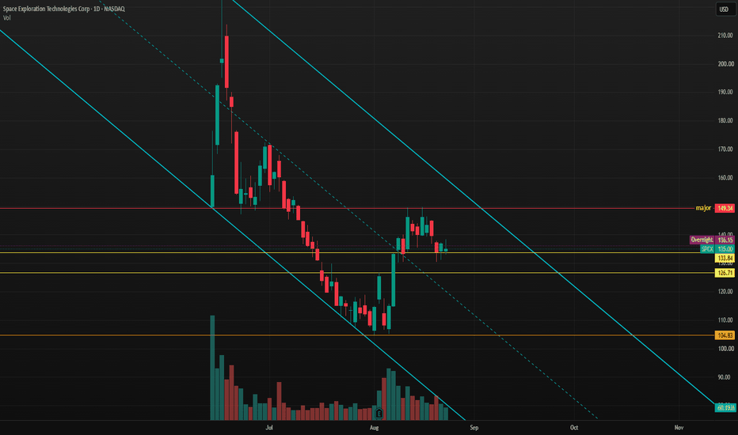Select the Nov marker on the time axis
This screenshot has width=738, height=435.
point(679,427)
